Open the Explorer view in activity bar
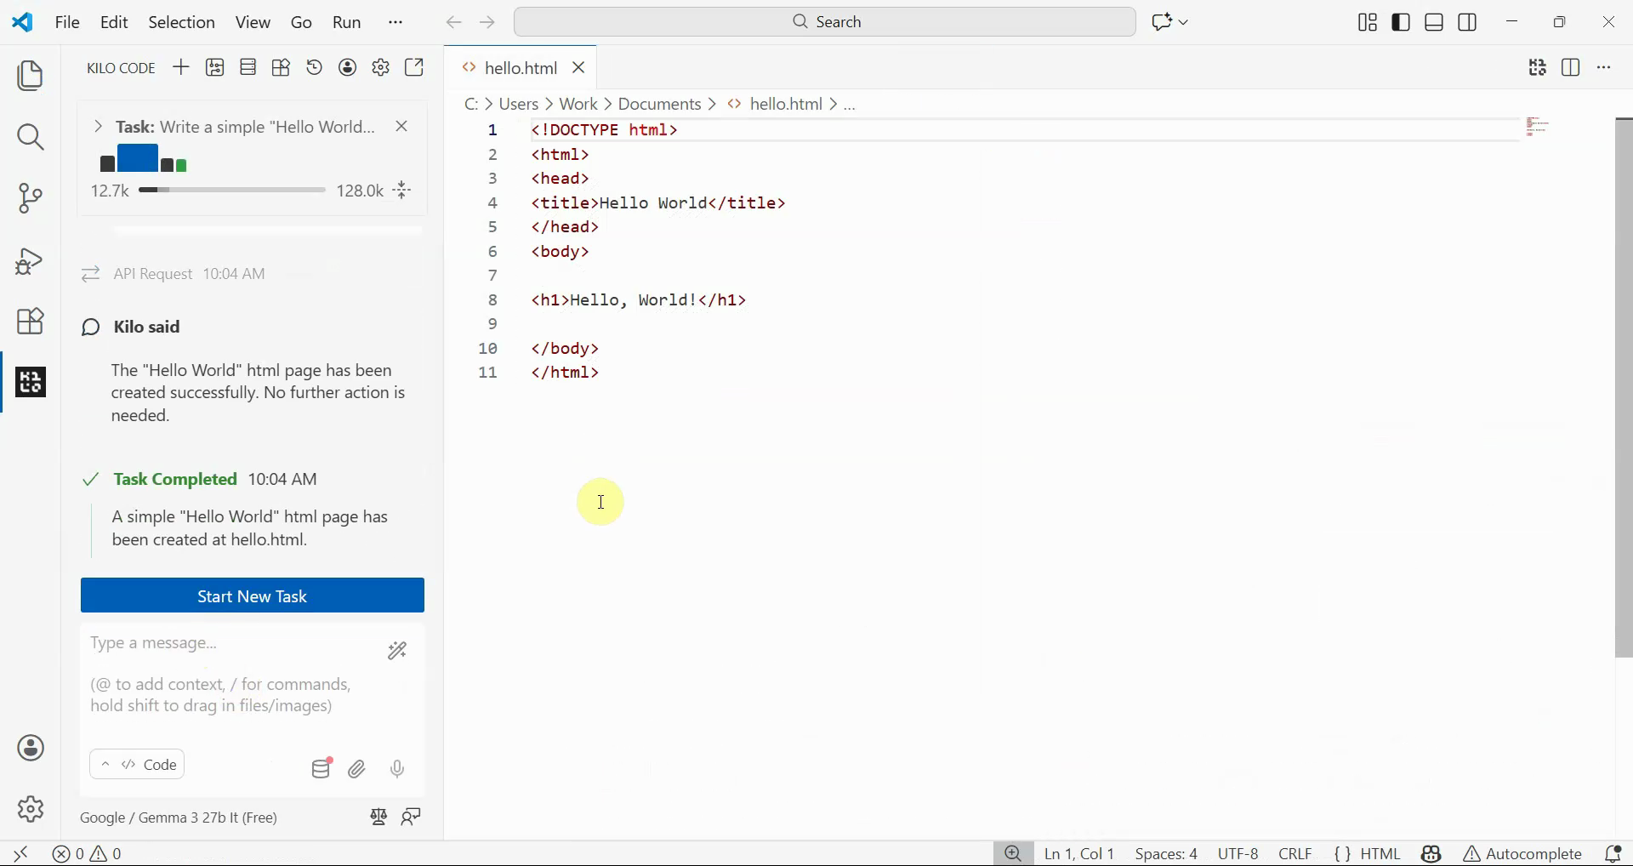1633x866 pixels. (31, 77)
